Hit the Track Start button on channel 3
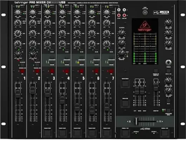This screenshot has height=158, width=186. (x=47, y=133)
